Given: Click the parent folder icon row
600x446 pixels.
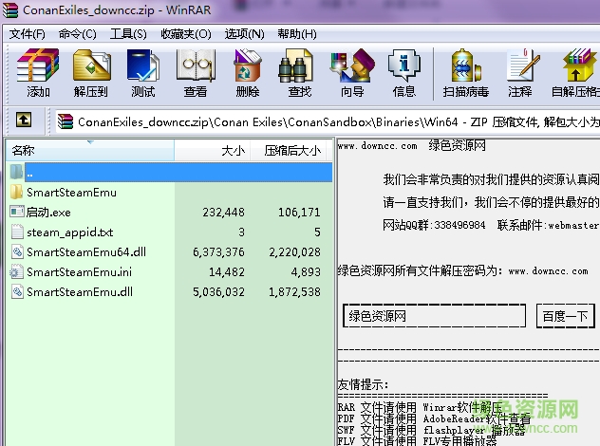Looking at the screenshot, I should point(16,172).
